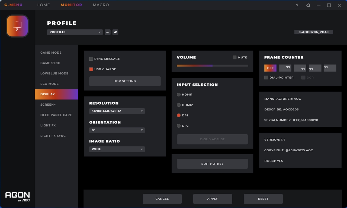
Task: Open the PROFILE1 dropdown
Action: click(75, 32)
